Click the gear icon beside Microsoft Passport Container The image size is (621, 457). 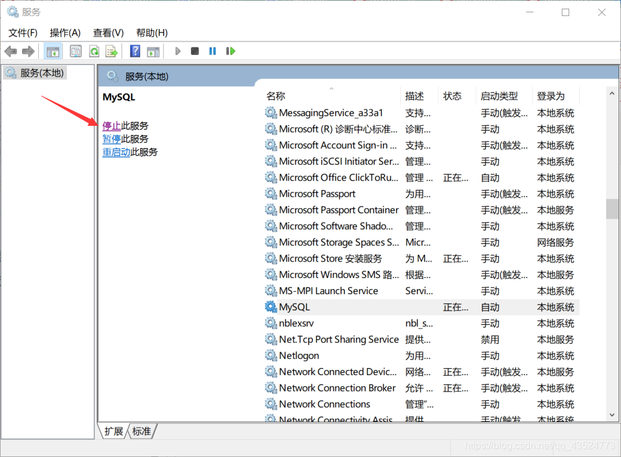[x=271, y=210]
